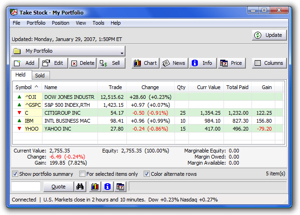This screenshot has width=300, height=215.
Task: Click trade price 12,515.62
Action: (x=112, y=97)
